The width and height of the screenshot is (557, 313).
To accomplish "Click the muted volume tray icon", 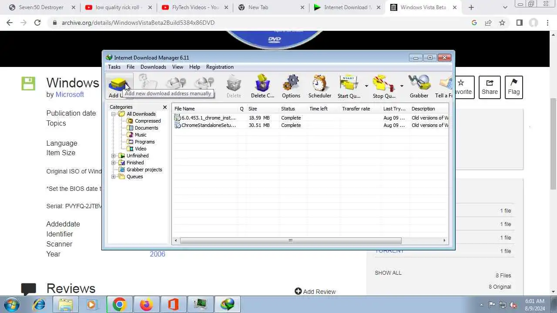I will pos(513,305).
